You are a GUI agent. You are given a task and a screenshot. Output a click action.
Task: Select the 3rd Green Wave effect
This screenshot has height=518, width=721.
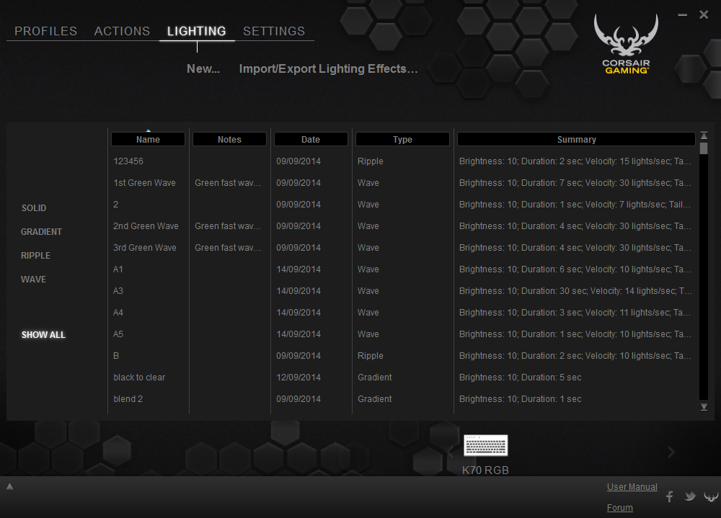(145, 248)
